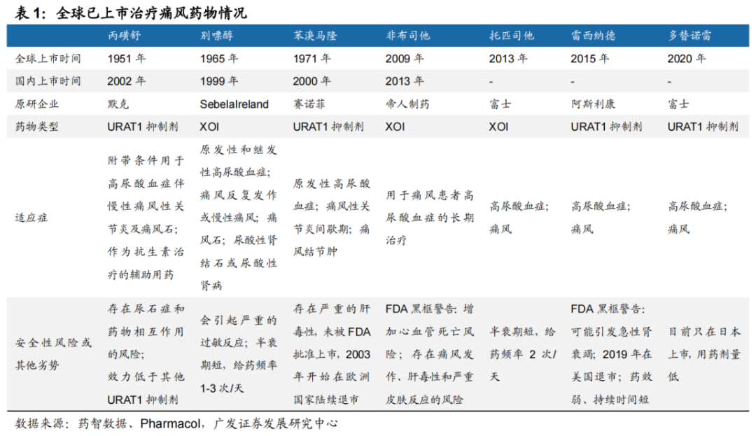Select the 托匹司他 column header
This screenshot has width=756, height=436.
coord(511,36)
